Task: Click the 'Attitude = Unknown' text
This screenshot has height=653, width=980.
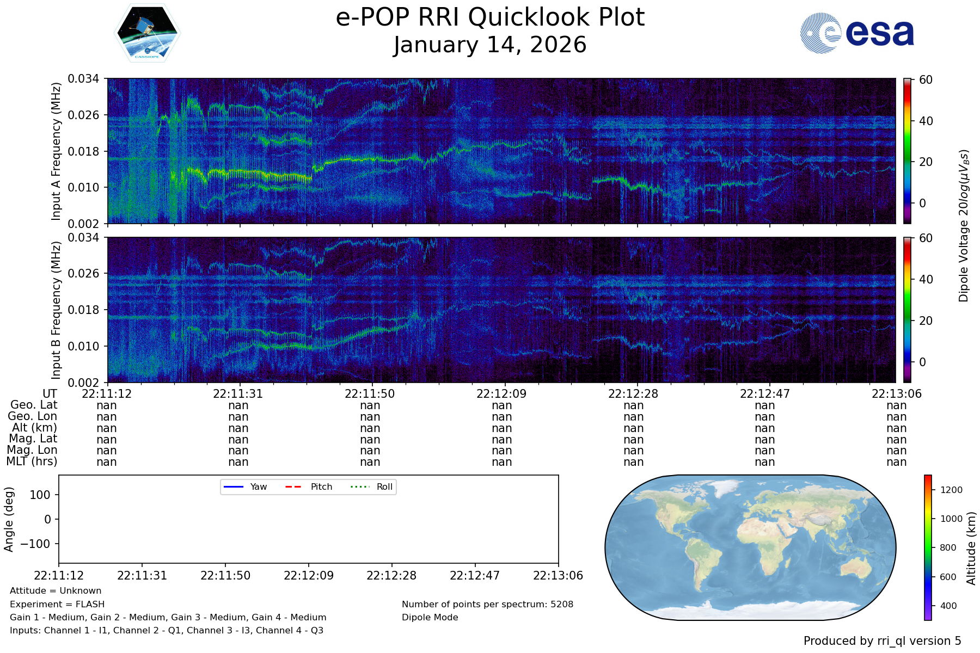Action: [56, 591]
